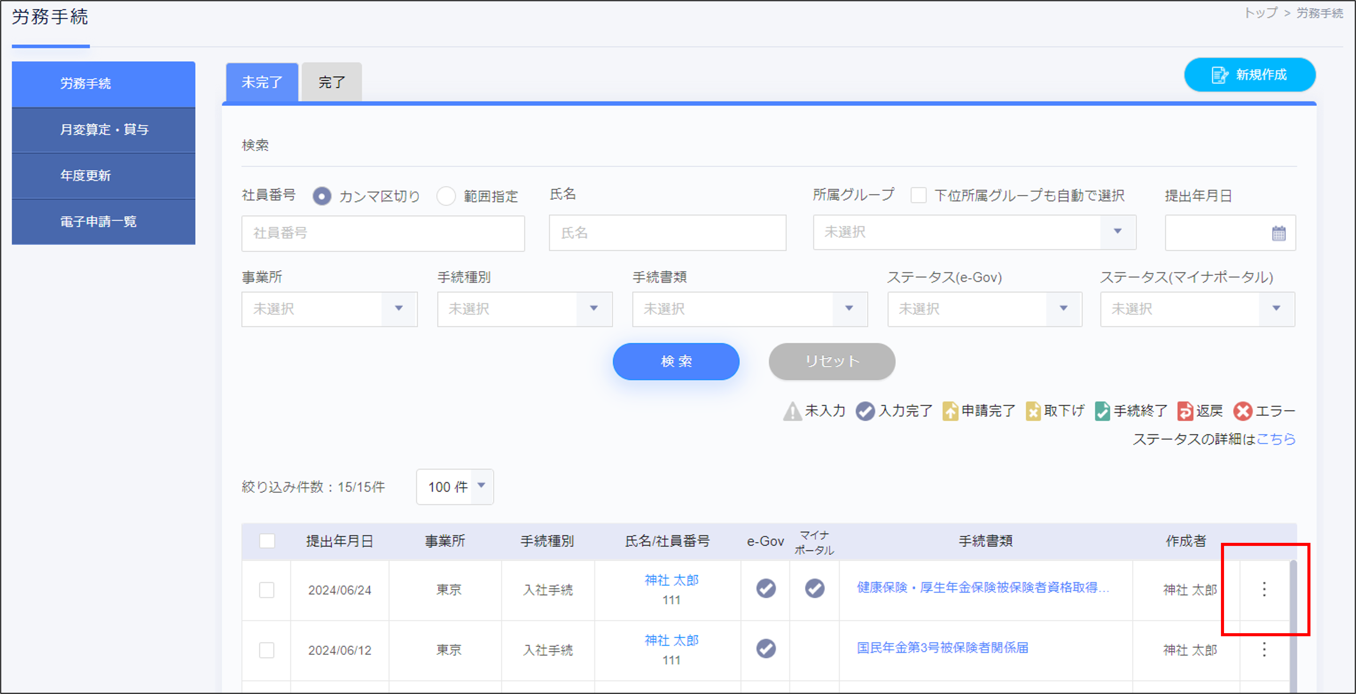Focus the 提出年月日 date field

click(1230, 233)
